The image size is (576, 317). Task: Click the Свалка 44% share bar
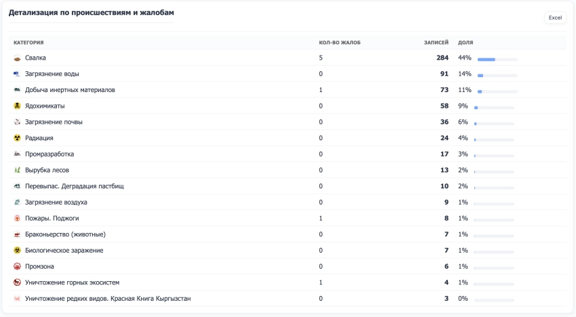pyautogui.click(x=497, y=59)
